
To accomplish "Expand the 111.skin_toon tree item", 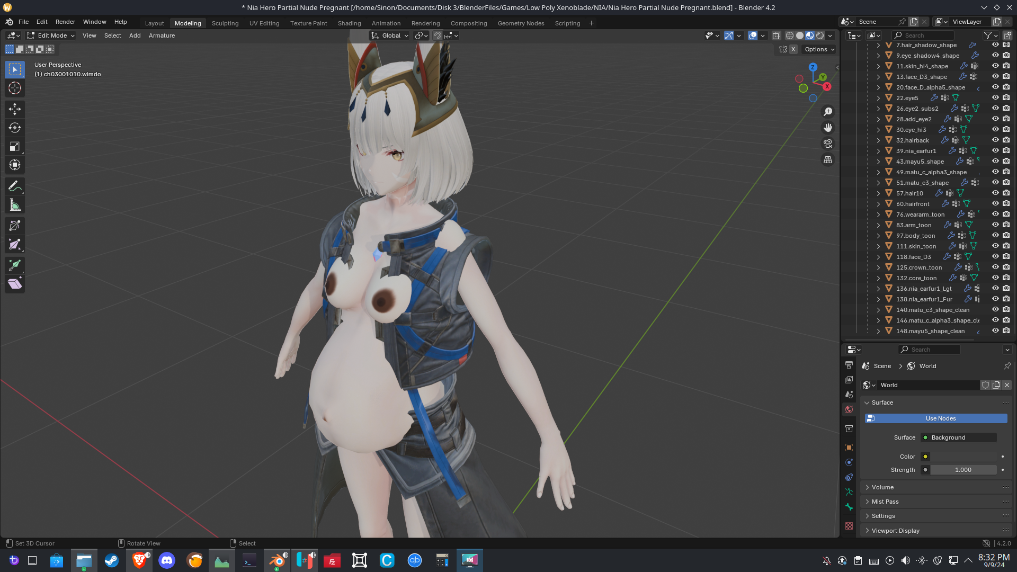I will [878, 246].
